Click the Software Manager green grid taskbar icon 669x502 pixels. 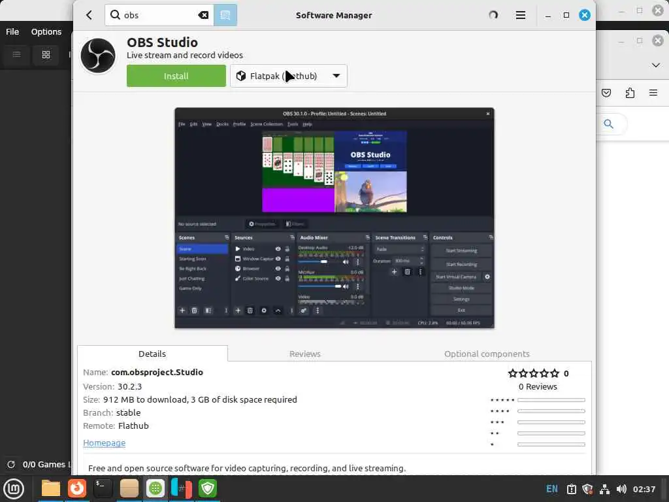[x=155, y=488]
